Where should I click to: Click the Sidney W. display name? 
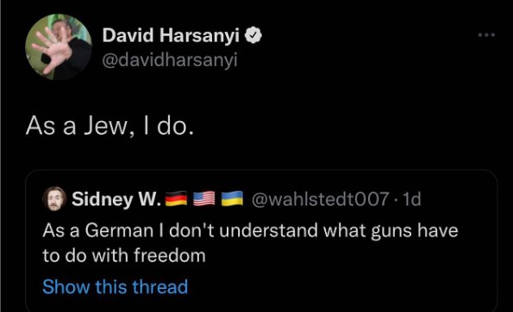116,199
